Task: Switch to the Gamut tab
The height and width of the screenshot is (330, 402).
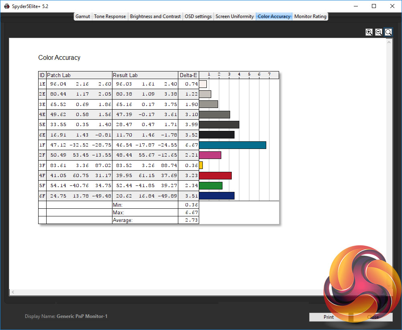Action: 83,16
